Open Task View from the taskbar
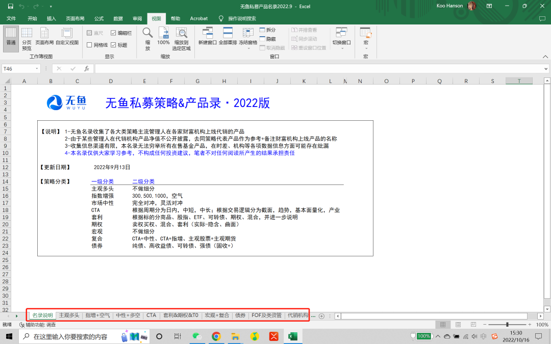The image size is (551, 344). tap(178, 337)
